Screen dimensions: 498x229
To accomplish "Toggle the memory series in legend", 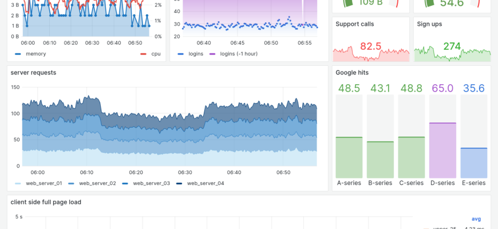I will (x=35, y=54).
